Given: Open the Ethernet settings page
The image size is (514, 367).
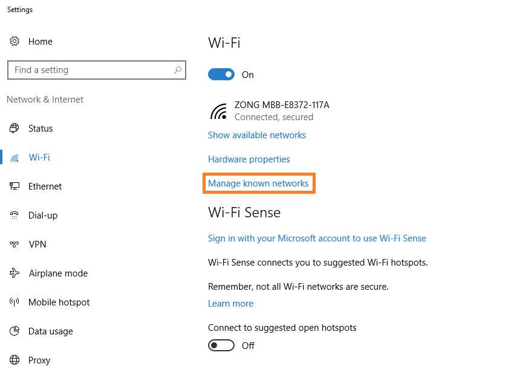Looking at the screenshot, I should click(45, 186).
